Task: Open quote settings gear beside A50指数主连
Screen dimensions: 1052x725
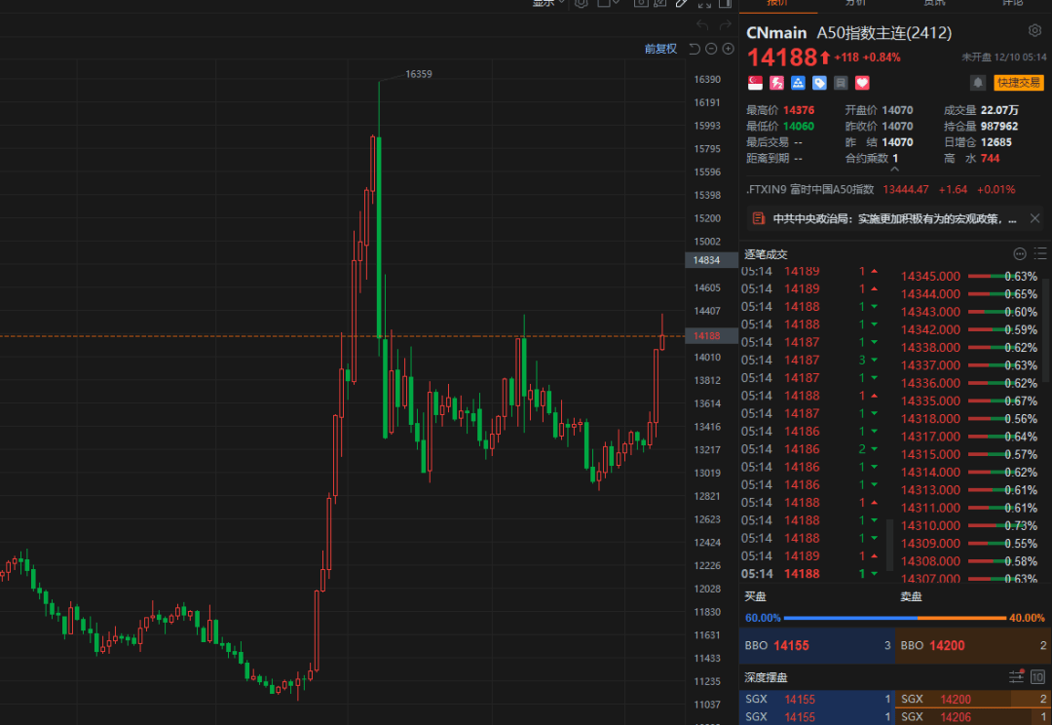Action: coord(1034,31)
